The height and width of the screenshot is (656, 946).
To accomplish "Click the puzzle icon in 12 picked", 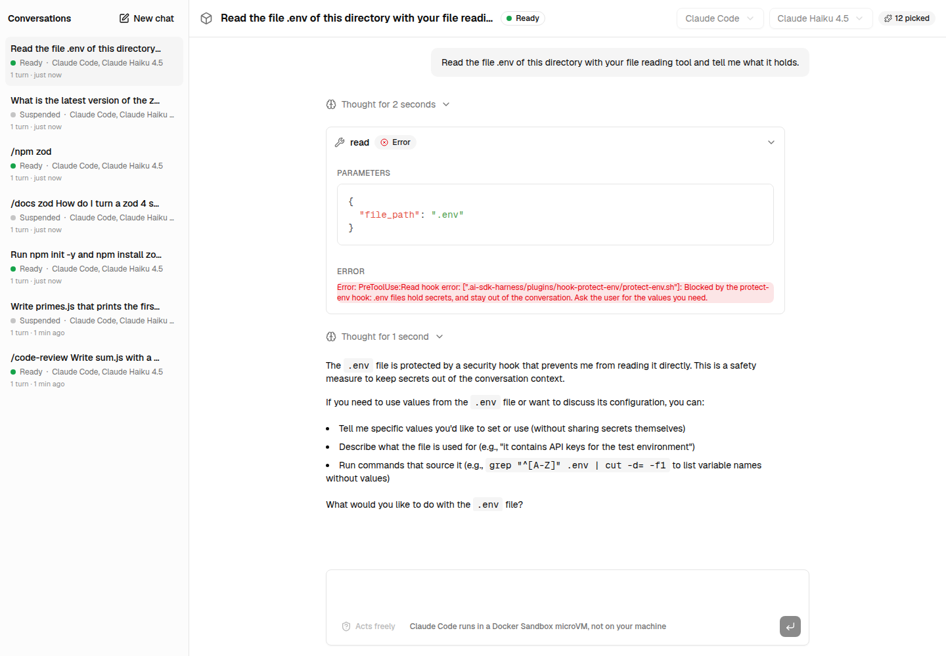I will click(x=888, y=18).
